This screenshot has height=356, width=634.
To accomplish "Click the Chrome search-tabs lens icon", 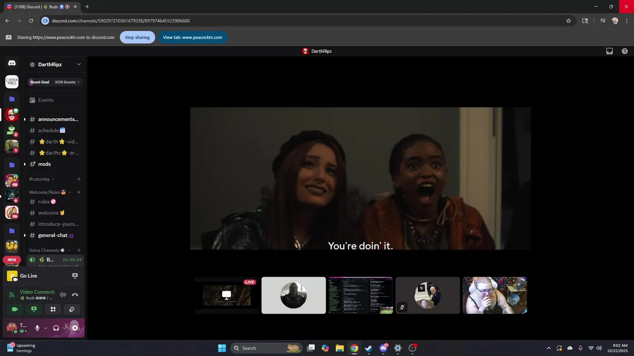I will (585, 21).
